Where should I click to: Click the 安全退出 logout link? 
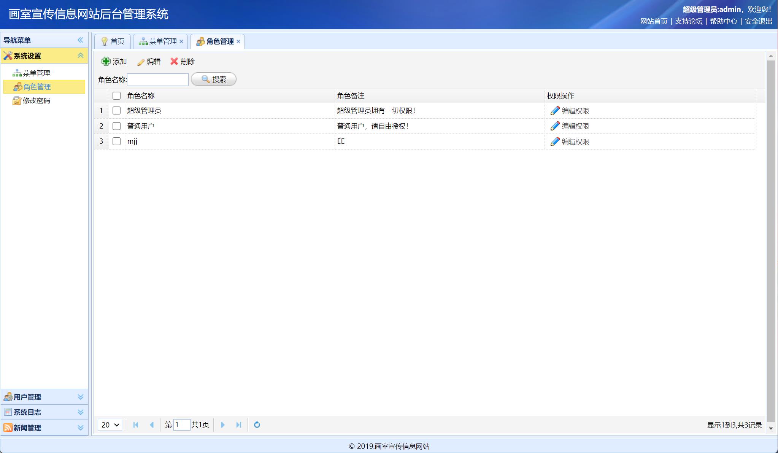tap(758, 21)
